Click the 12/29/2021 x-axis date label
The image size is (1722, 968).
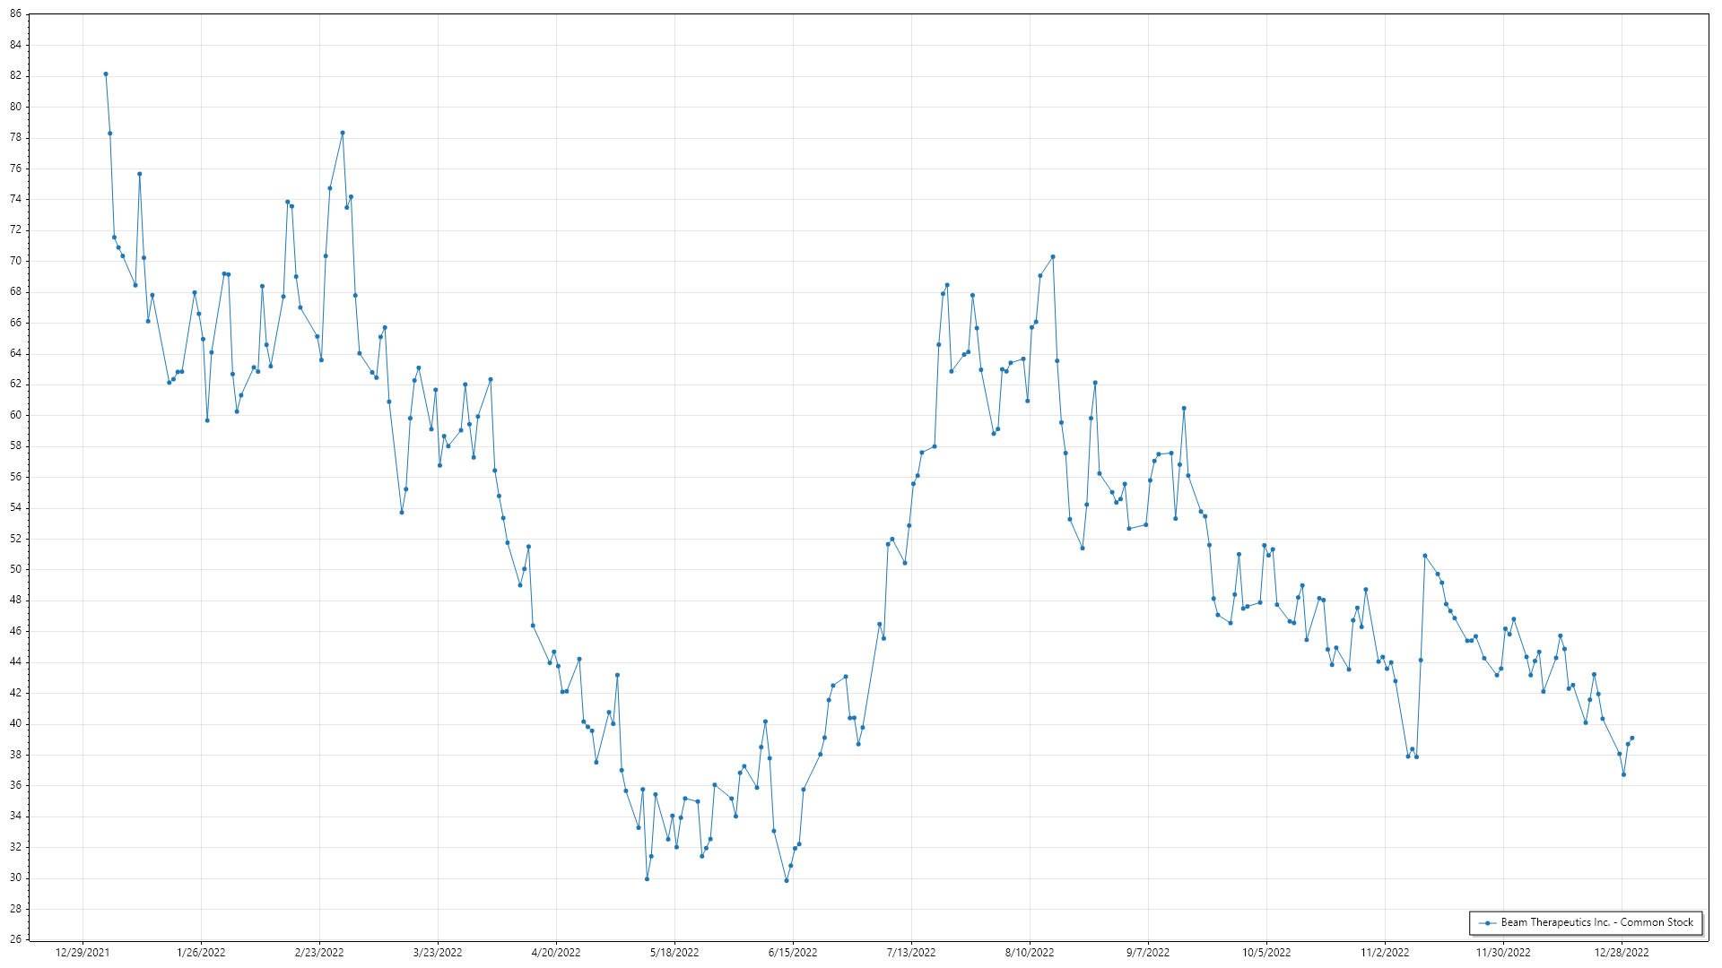pos(83,953)
